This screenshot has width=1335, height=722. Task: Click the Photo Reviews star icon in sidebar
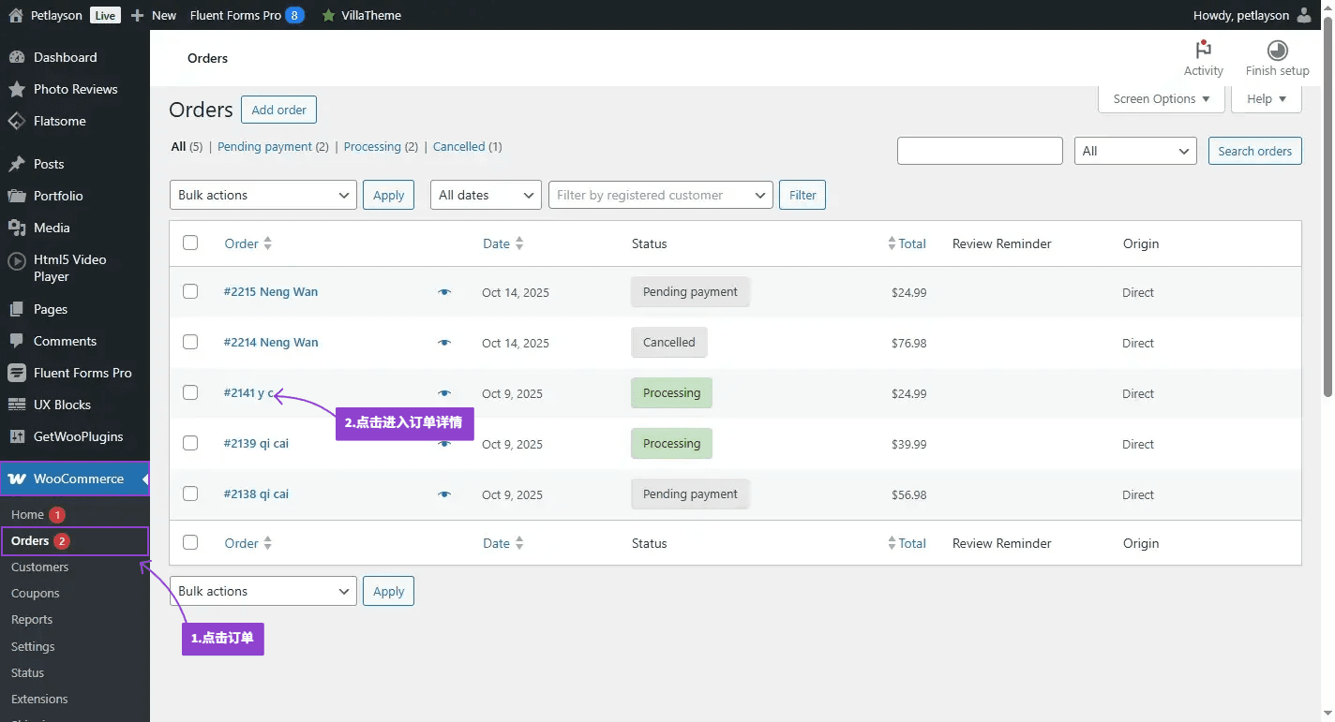(16, 90)
